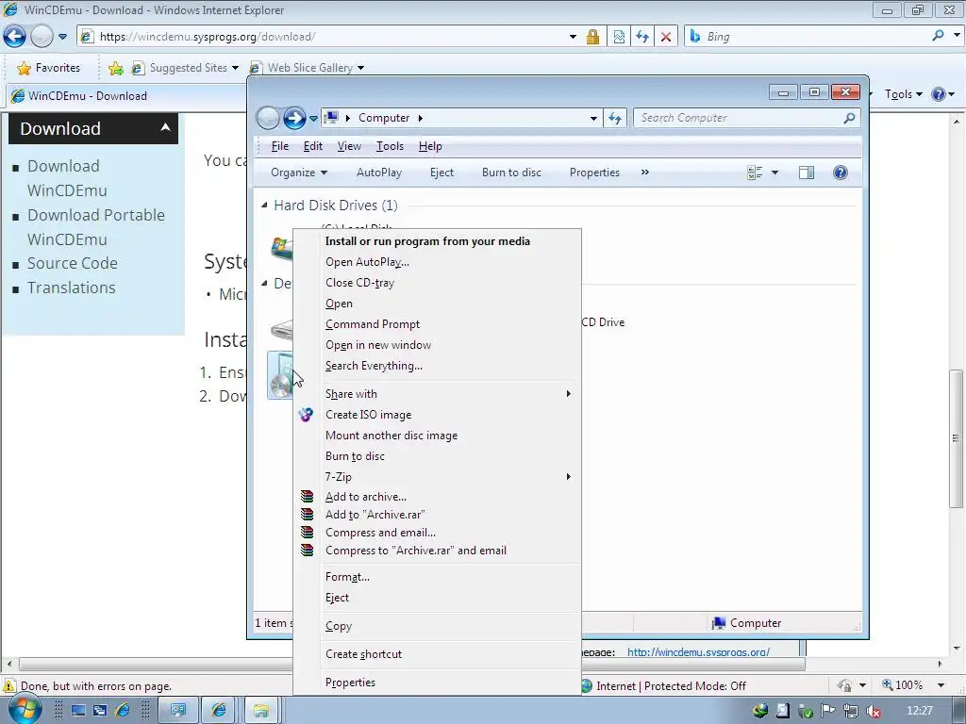
Task: Click the Action Center flag tray icon
Action: (x=828, y=711)
